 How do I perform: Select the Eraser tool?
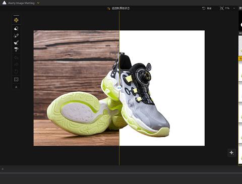pos(16,28)
